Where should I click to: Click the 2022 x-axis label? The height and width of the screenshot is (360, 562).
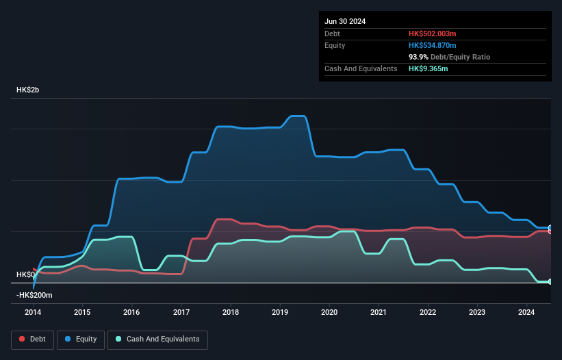428,312
